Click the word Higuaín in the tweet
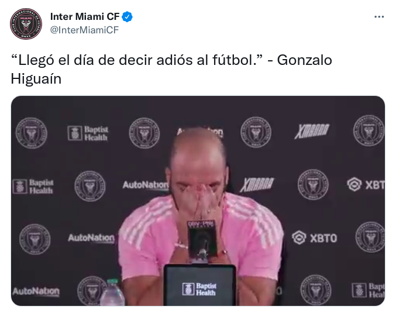This screenshot has width=396, height=317. pyautogui.click(x=36, y=79)
